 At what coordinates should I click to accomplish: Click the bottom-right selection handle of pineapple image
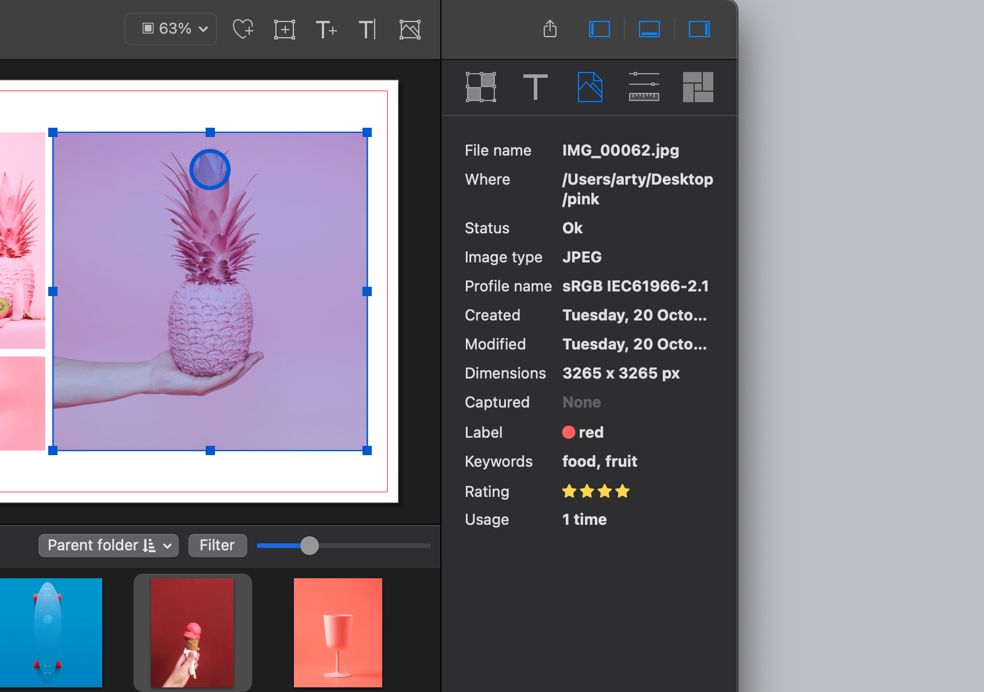tap(367, 450)
